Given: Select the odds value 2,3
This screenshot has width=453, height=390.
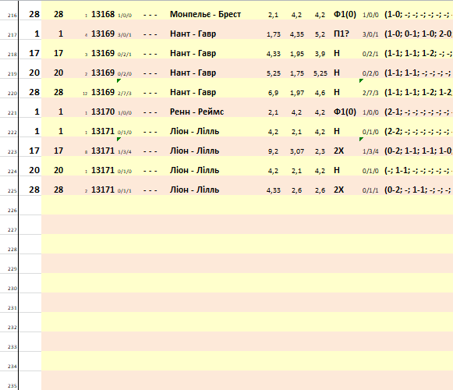Looking at the screenshot, I should click(x=320, y=151).
